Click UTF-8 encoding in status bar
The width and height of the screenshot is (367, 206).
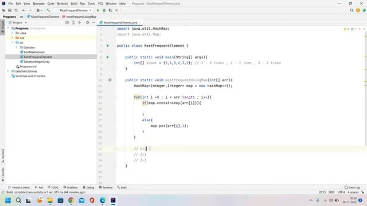[x=341, y=192]
